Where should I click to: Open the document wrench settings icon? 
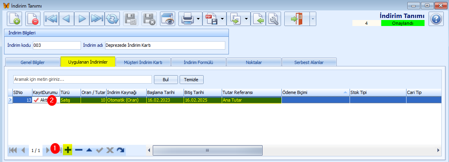click(x=274, y=19)
